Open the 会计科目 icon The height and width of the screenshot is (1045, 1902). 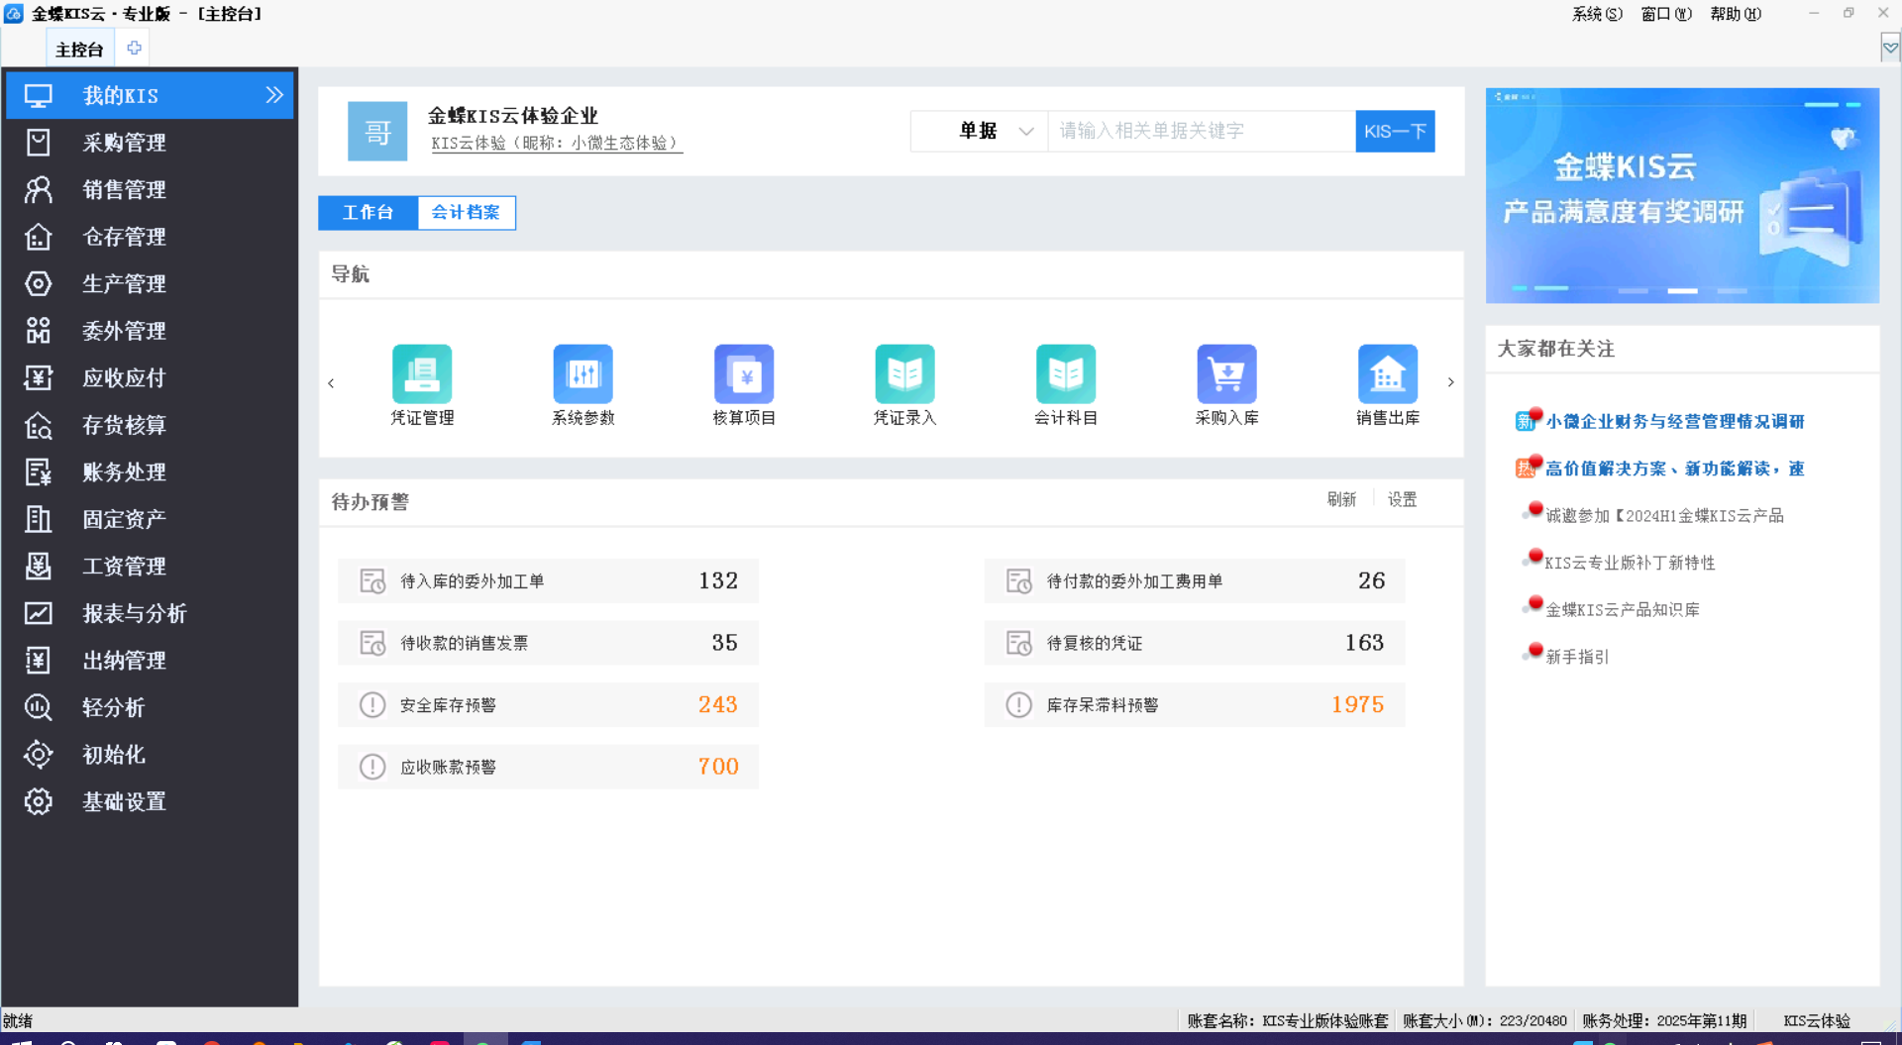[x=1066, y=374]
